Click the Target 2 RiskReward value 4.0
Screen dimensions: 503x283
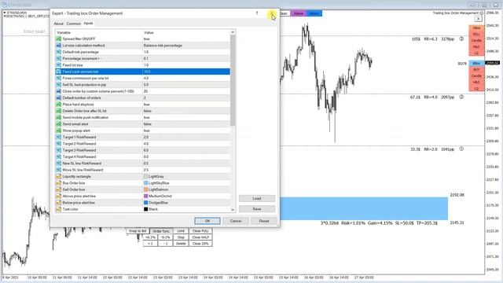click(x=186, y=144)
